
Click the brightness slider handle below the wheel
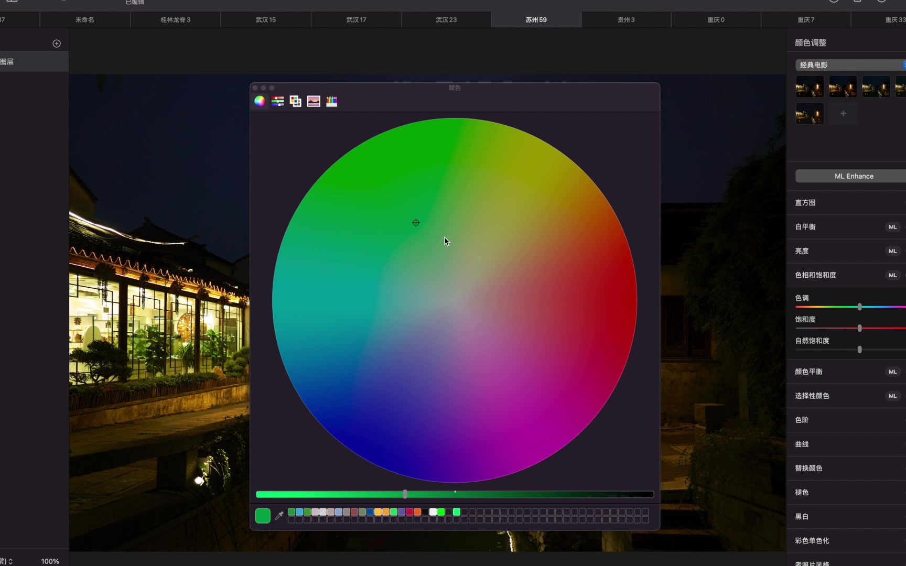point(405,494)
